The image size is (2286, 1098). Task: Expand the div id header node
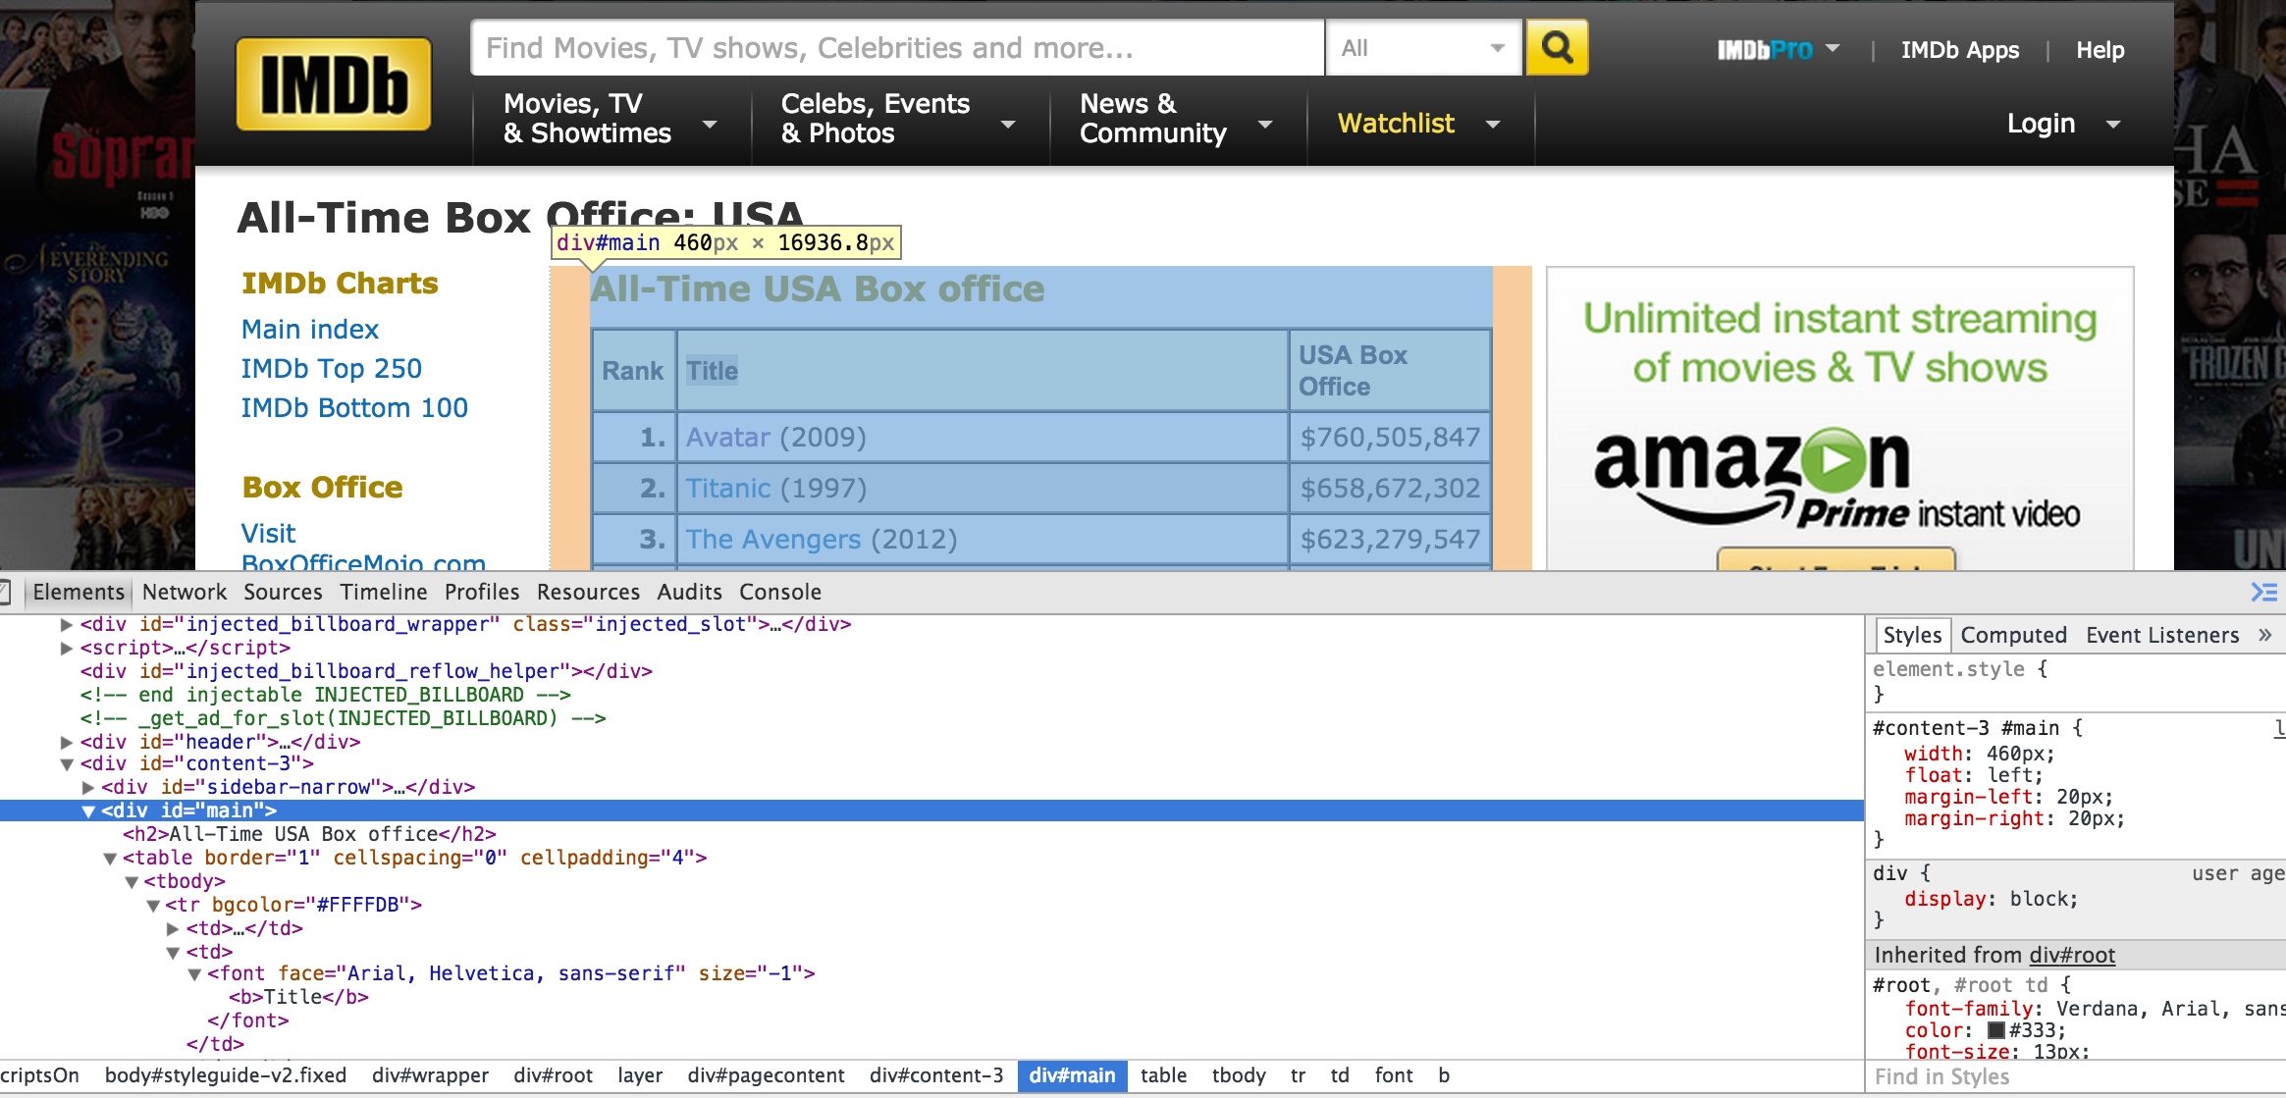click(66, 742)
